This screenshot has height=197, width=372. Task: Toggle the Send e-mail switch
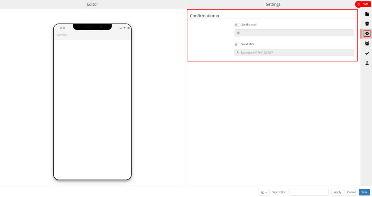(x=237, y=25)
